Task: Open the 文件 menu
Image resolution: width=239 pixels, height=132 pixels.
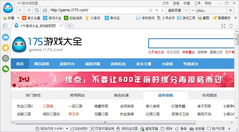Action: 165,3
